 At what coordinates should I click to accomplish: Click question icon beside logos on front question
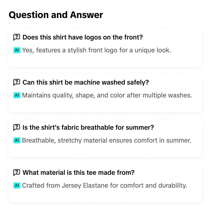point(17,37)
